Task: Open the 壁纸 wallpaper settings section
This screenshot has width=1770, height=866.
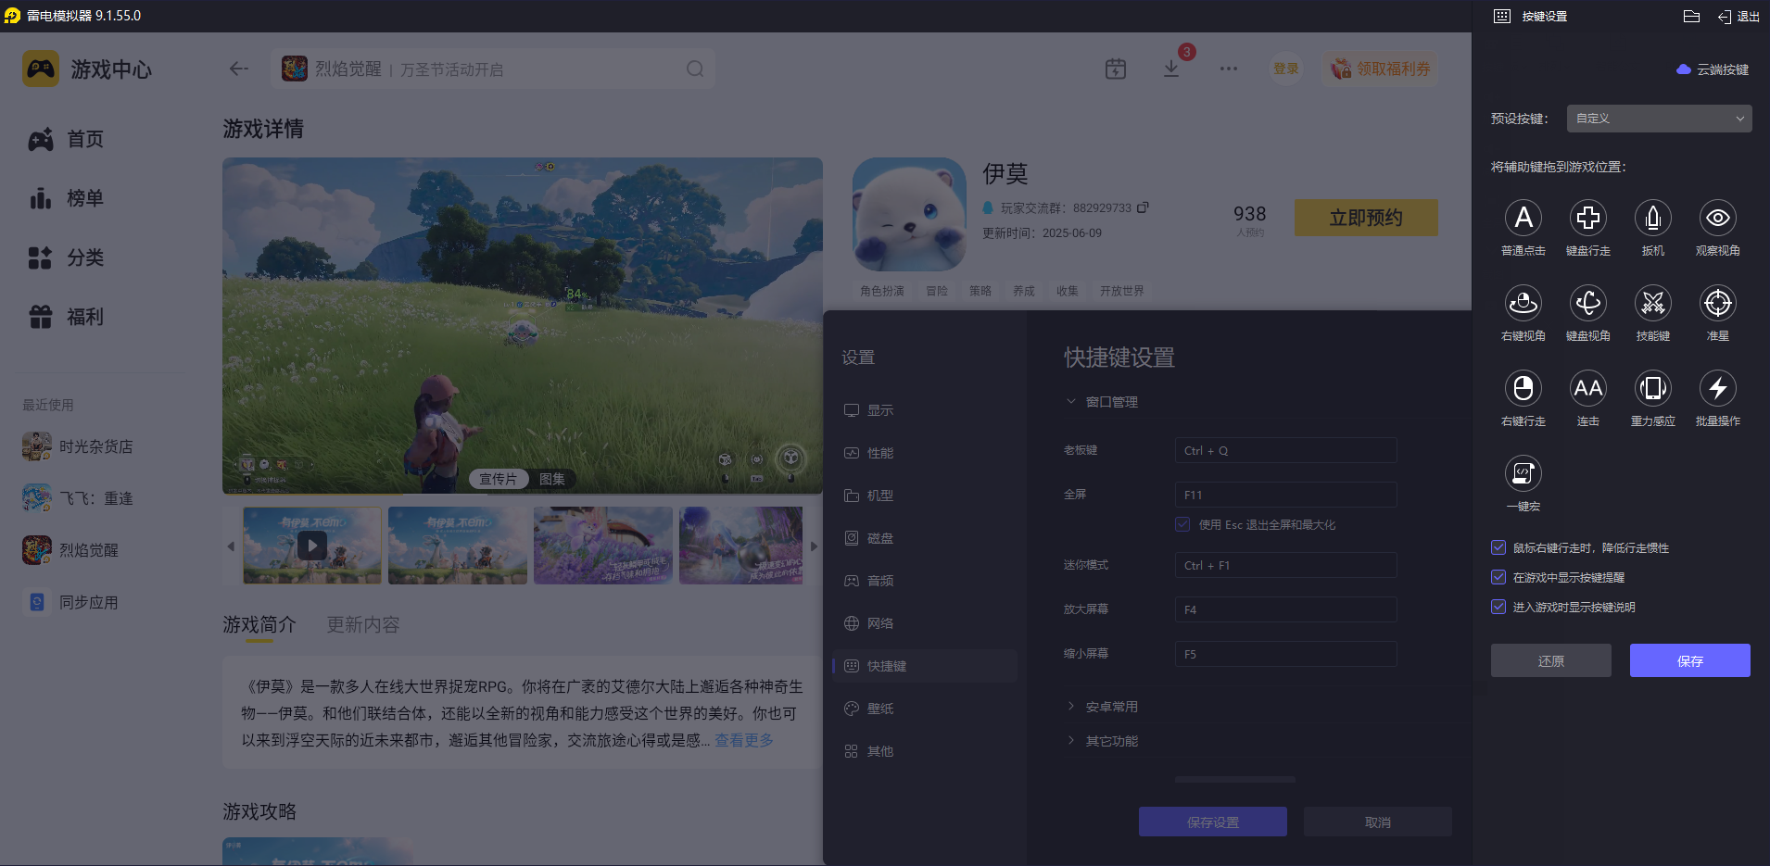Action: click(879, 708)
